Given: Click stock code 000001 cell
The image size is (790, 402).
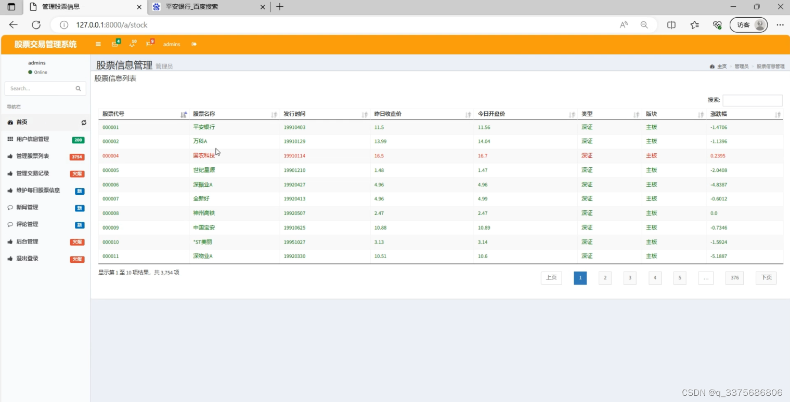Looking at the screenshot, I should [111, 127].
